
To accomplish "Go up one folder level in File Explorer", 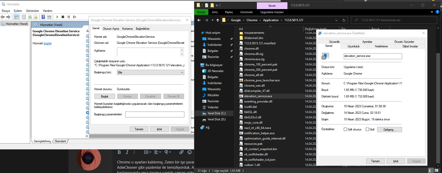I will tap(218, 20).
